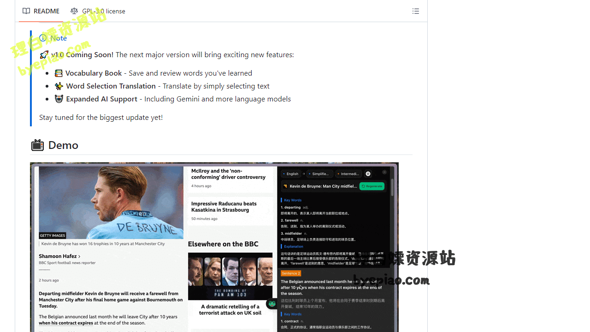
Task: Open the README outline menu icon
Action: point(416,11)
